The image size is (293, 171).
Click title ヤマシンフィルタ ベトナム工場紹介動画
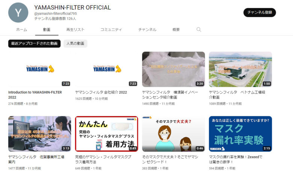237,95
